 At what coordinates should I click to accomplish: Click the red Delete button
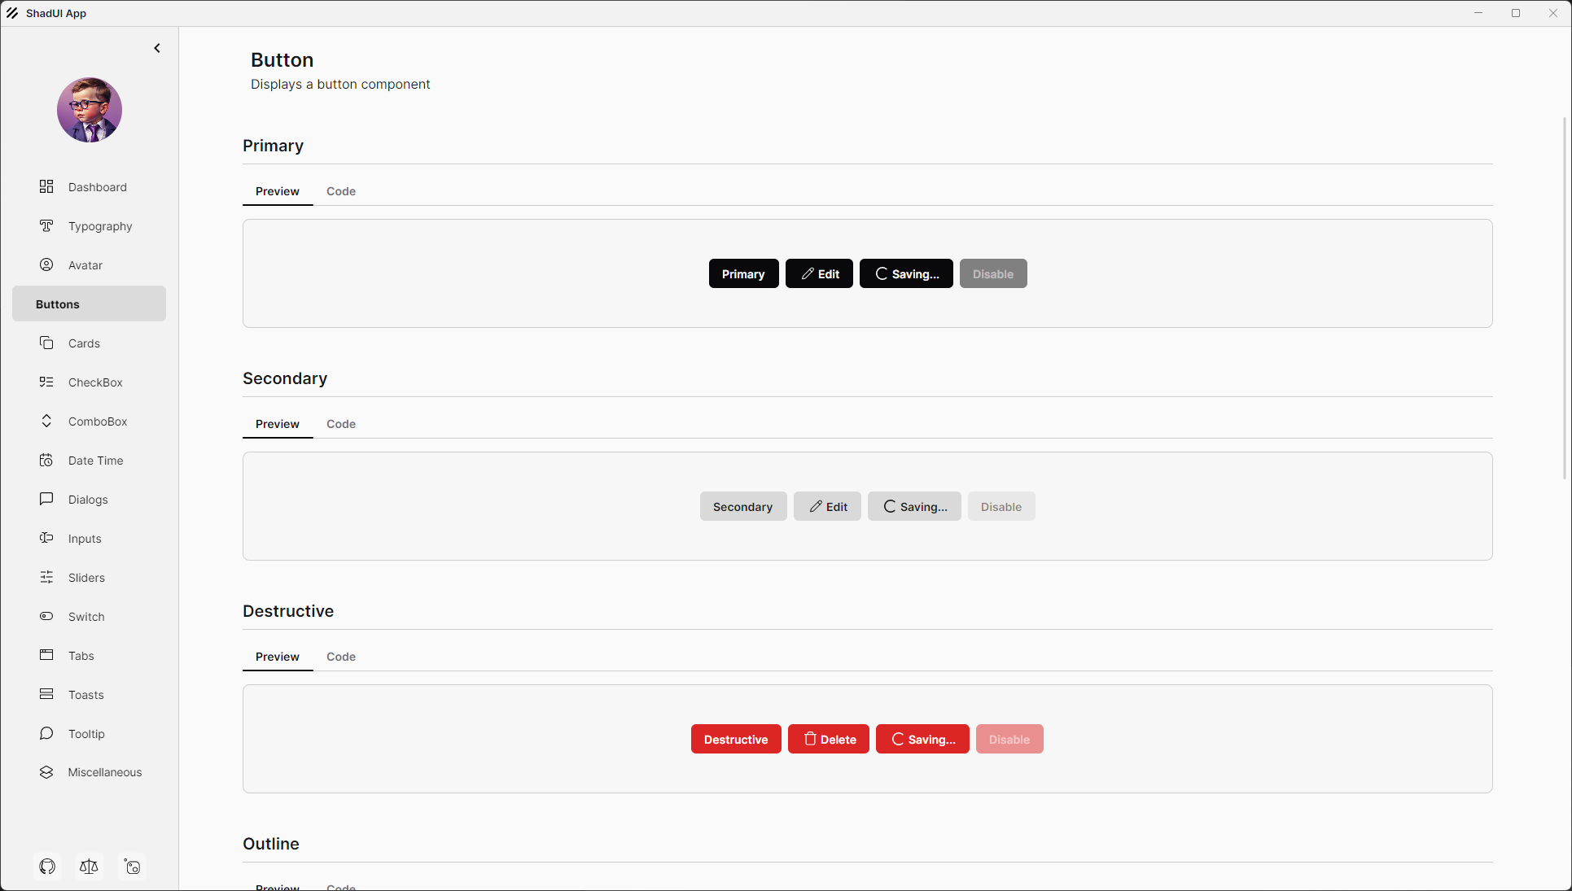click(x=828, y=739)
